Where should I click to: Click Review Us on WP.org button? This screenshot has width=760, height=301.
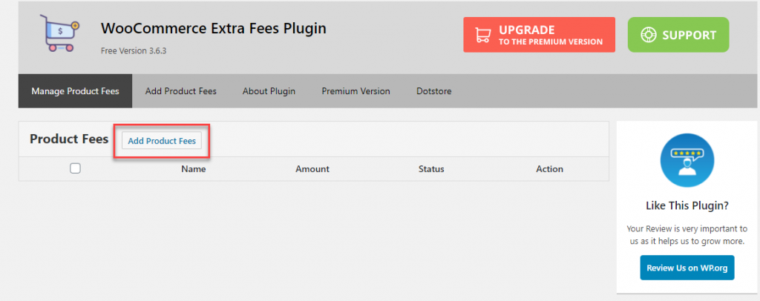(687, 268)
